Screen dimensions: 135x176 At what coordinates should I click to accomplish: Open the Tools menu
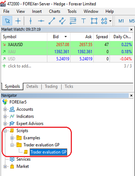coord(72,11)
